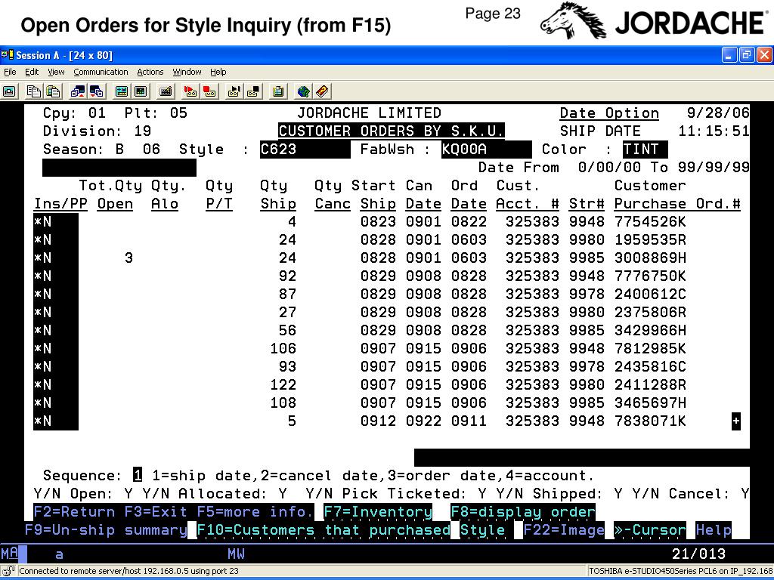This screenshot has width=774, height=580.
Task: Open the Window menu
Action: tap(187, 72)
